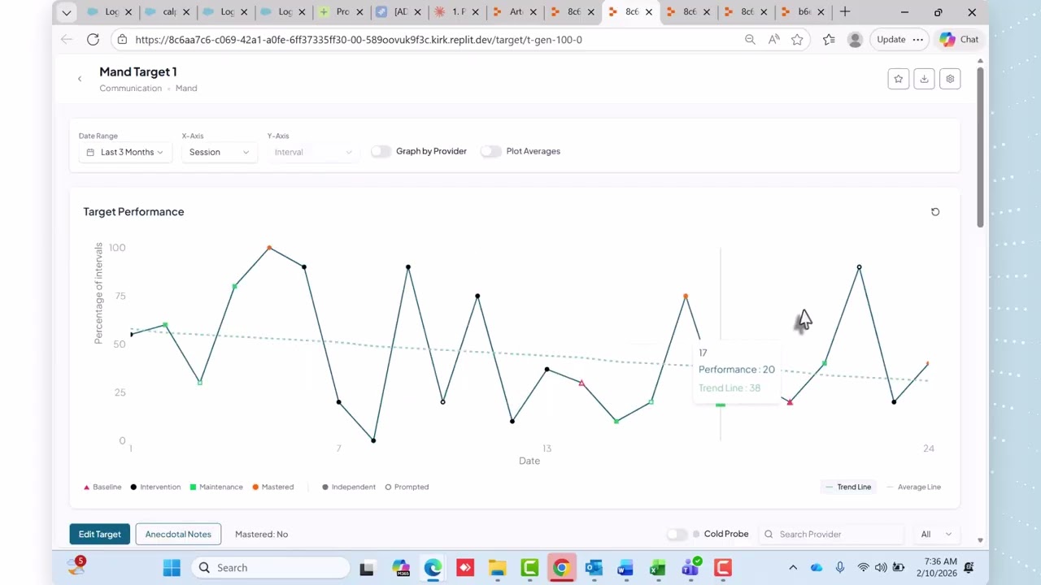The image size is (1041, 585).
Task: Open Google Chrome from the taskbar
Action: [x=561, y=568]
